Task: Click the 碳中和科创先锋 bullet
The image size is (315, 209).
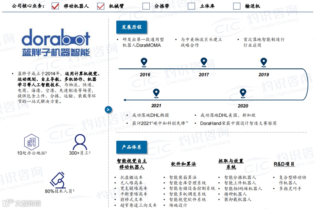Action: [160, 123]
